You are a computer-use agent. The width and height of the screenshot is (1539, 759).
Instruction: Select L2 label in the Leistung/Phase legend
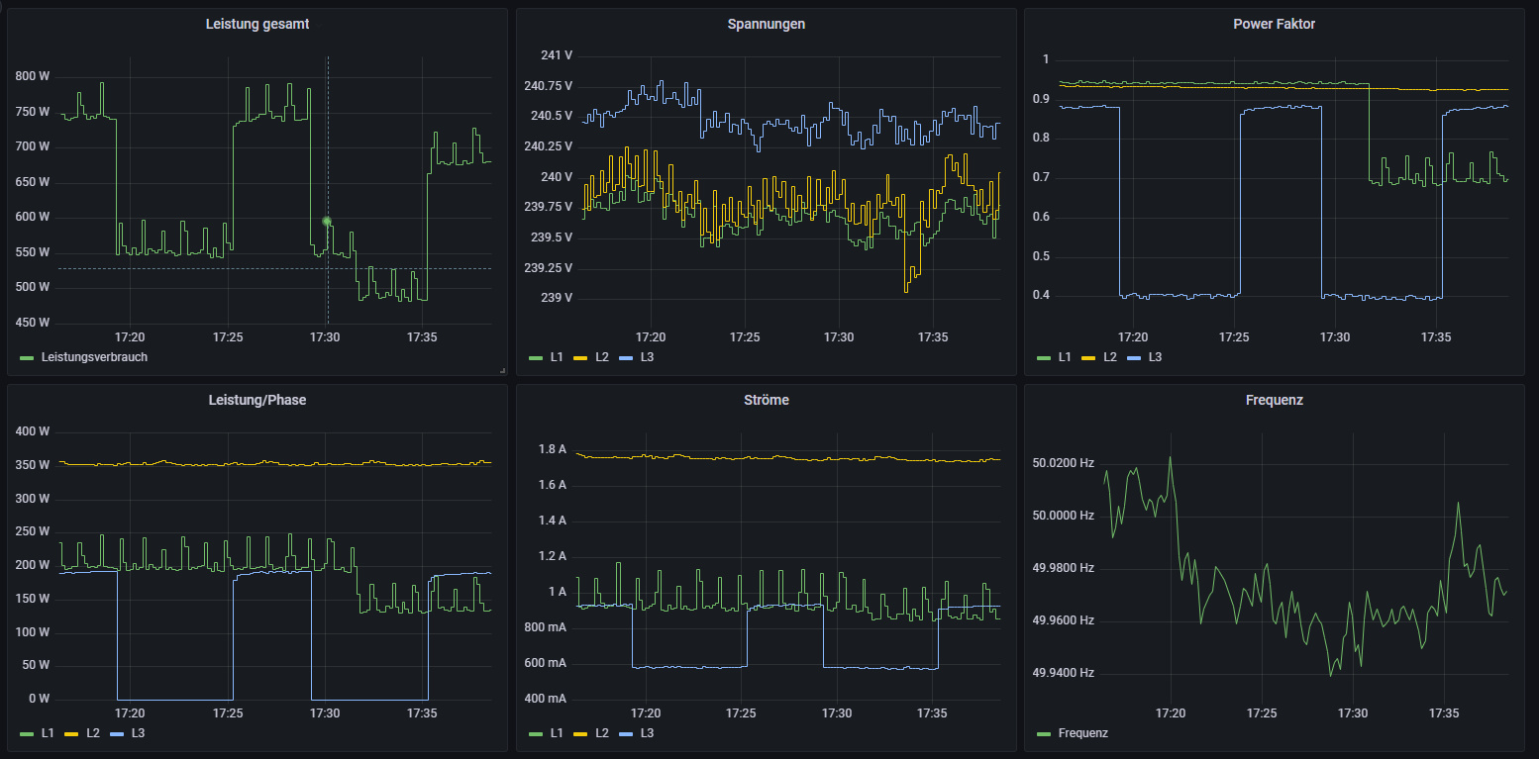tap(93, 733)
